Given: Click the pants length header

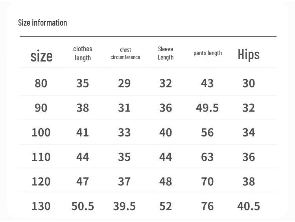Looking at the screenshot, I should click(x=208, y=53).
